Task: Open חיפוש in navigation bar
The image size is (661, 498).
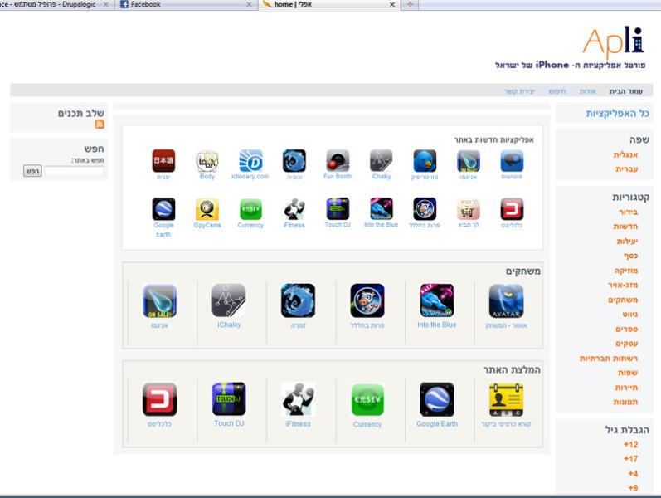Action: pyautogui.click(x=557, y=91)
